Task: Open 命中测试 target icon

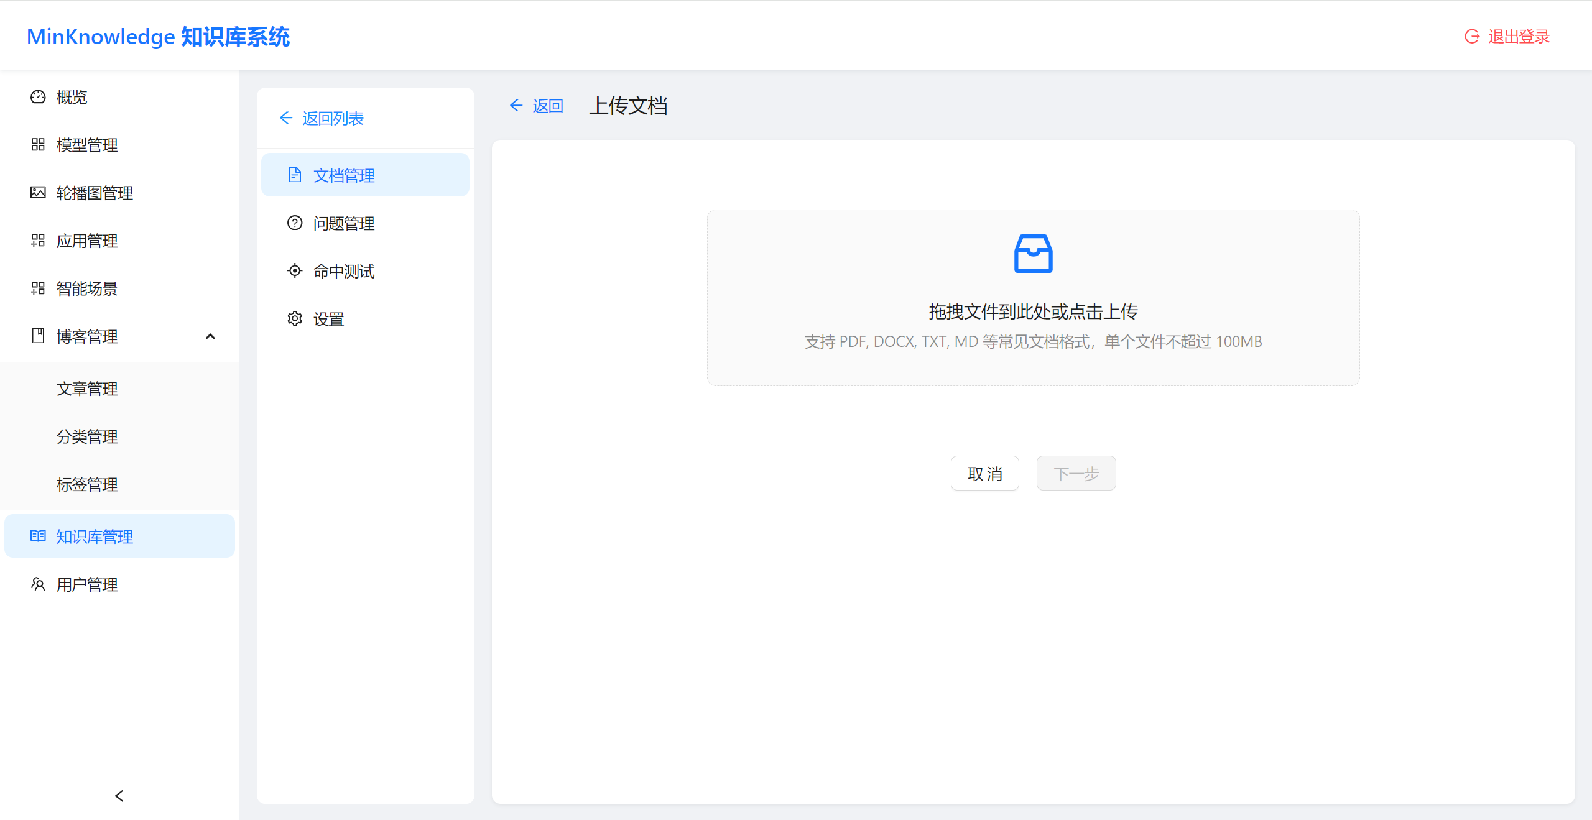Action: tap(295, 270)
